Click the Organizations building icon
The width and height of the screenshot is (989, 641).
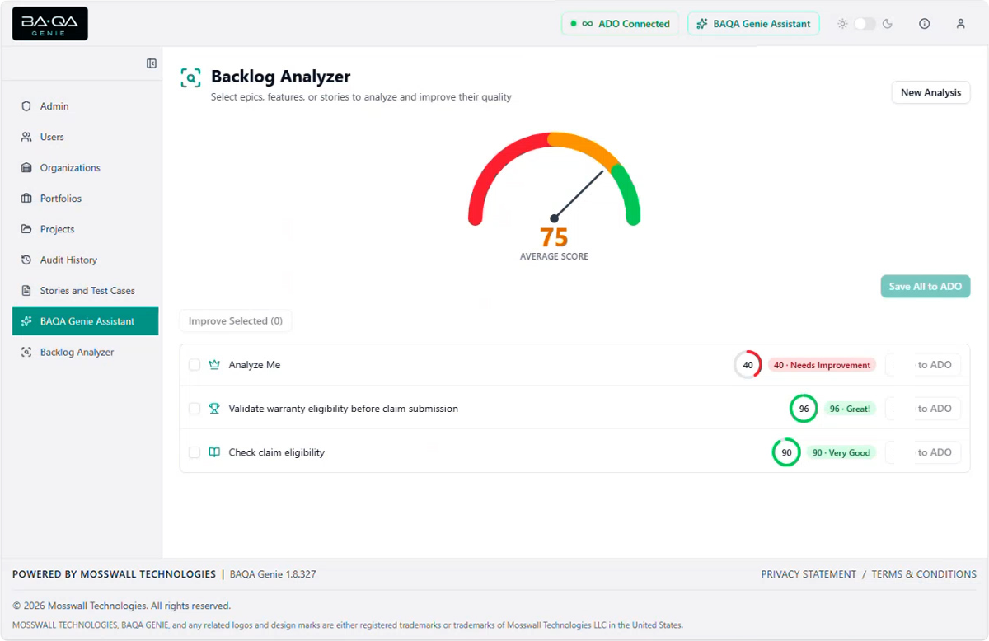[26, 167]
